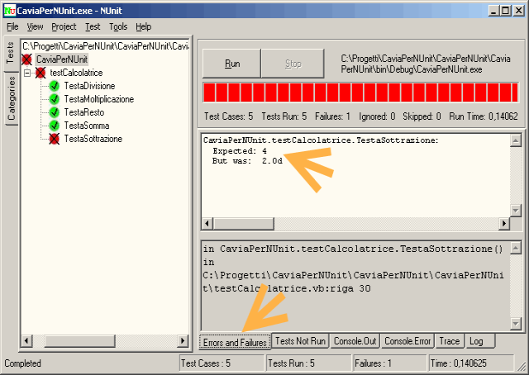Click the green pass icon of TestaDivisione
This screenshot has height=375, width=529.
[x=54, y=86]
